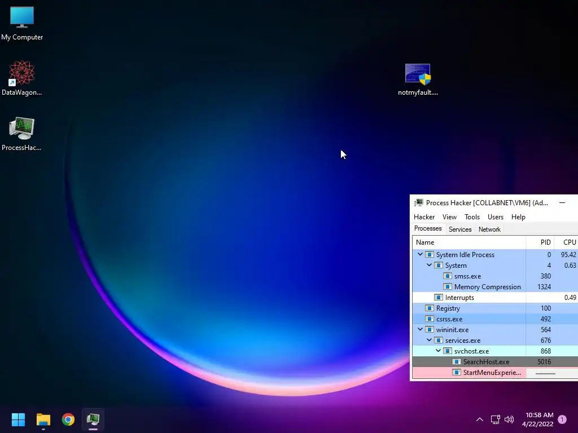Select the svchost.exe process

496,351
